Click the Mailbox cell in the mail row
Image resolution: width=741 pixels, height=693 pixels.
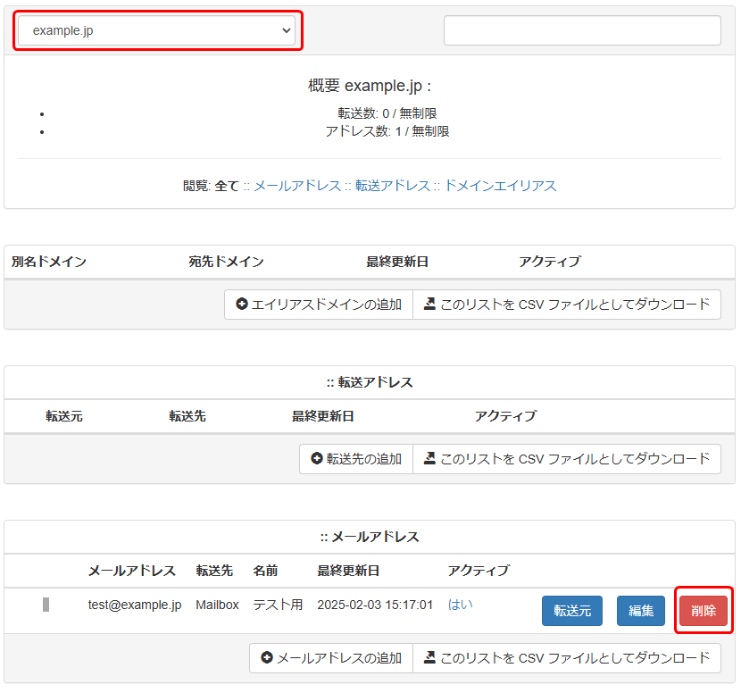[217, 605]
